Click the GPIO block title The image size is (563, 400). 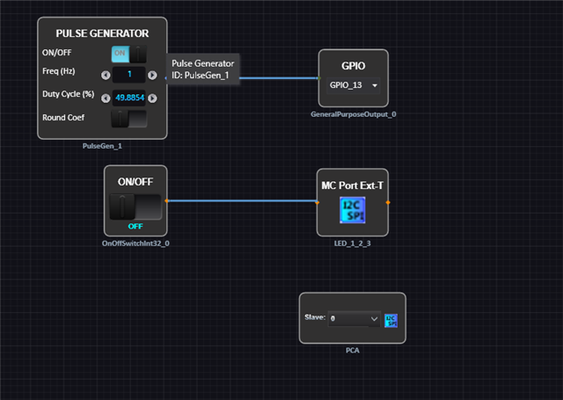(354, 66)
